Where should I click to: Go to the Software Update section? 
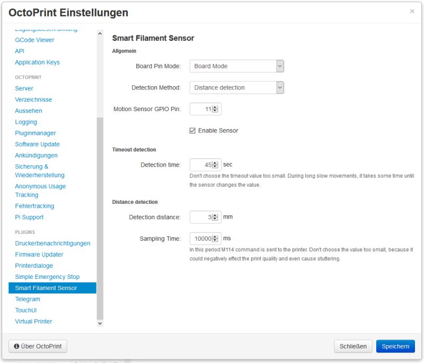(x=38, y=144)
